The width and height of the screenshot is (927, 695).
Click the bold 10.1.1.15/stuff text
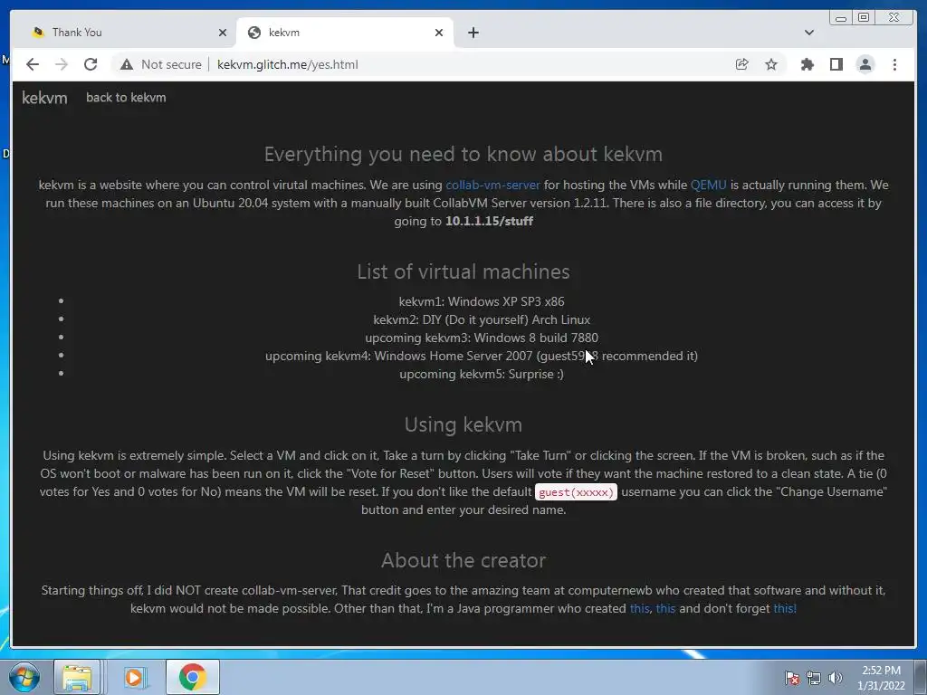click(x=489, y=221)
